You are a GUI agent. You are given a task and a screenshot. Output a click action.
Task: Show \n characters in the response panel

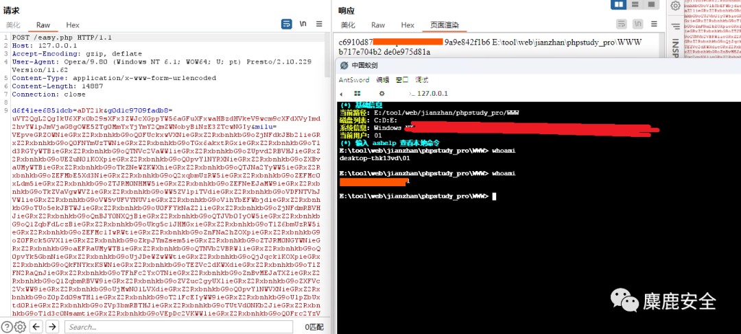tap(639, 24)
